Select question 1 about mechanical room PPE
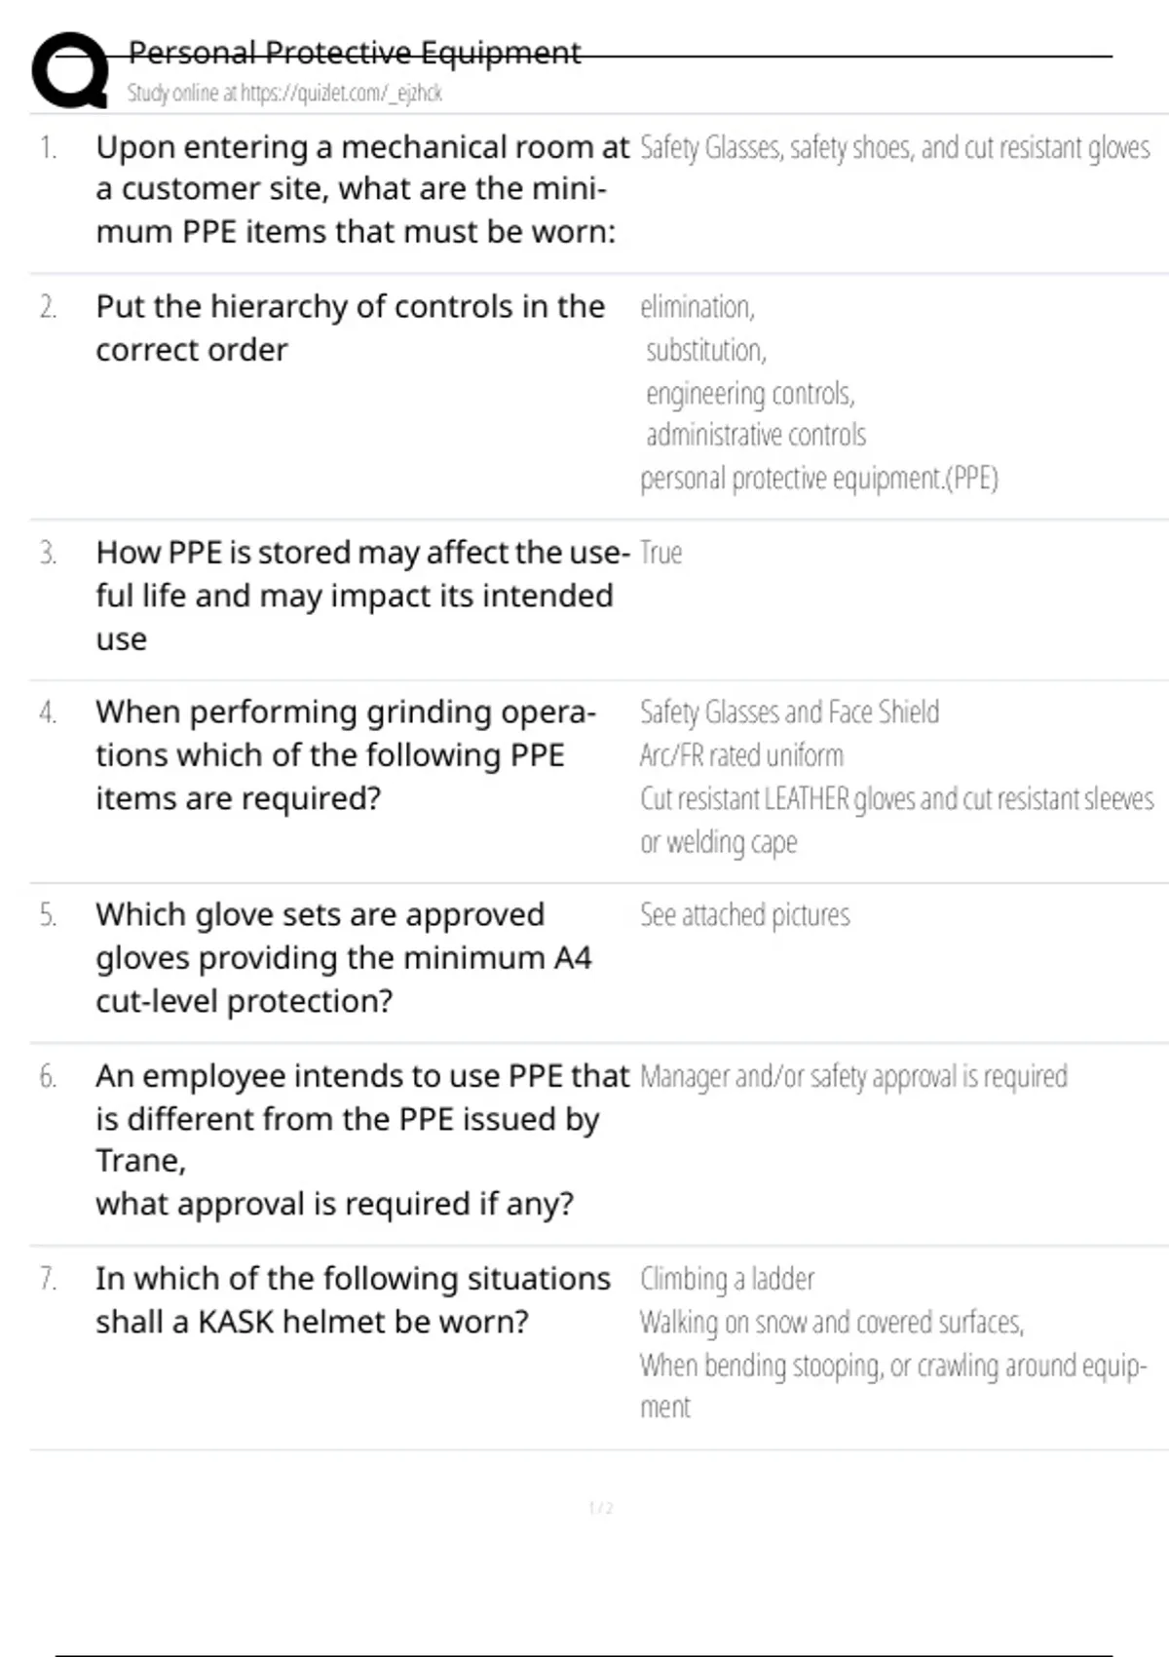The image size is (1169, 1657). 361,189
